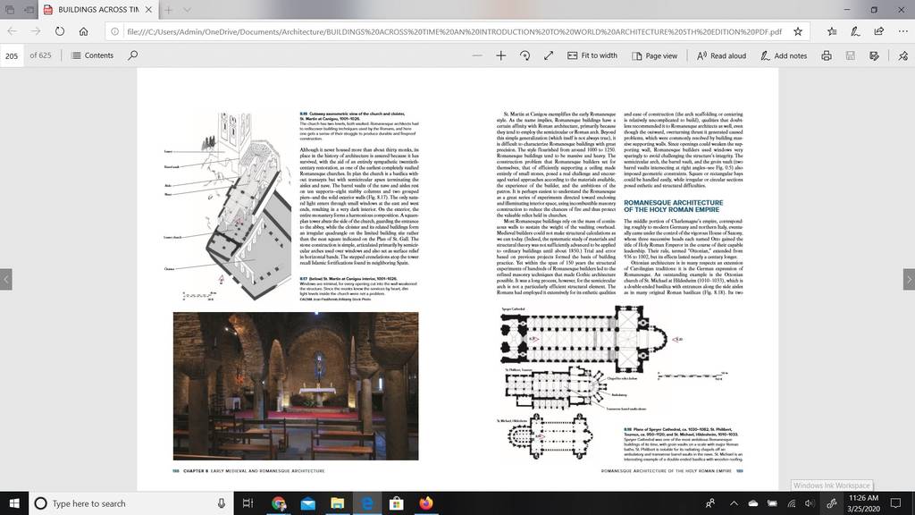Show tabs you've set aside
The height and width of the screenshot is (515, 915).
click(9, 10)
